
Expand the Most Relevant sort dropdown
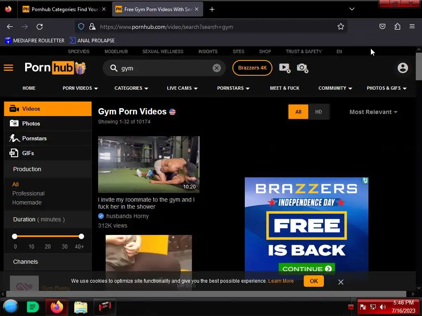[373, 112]
